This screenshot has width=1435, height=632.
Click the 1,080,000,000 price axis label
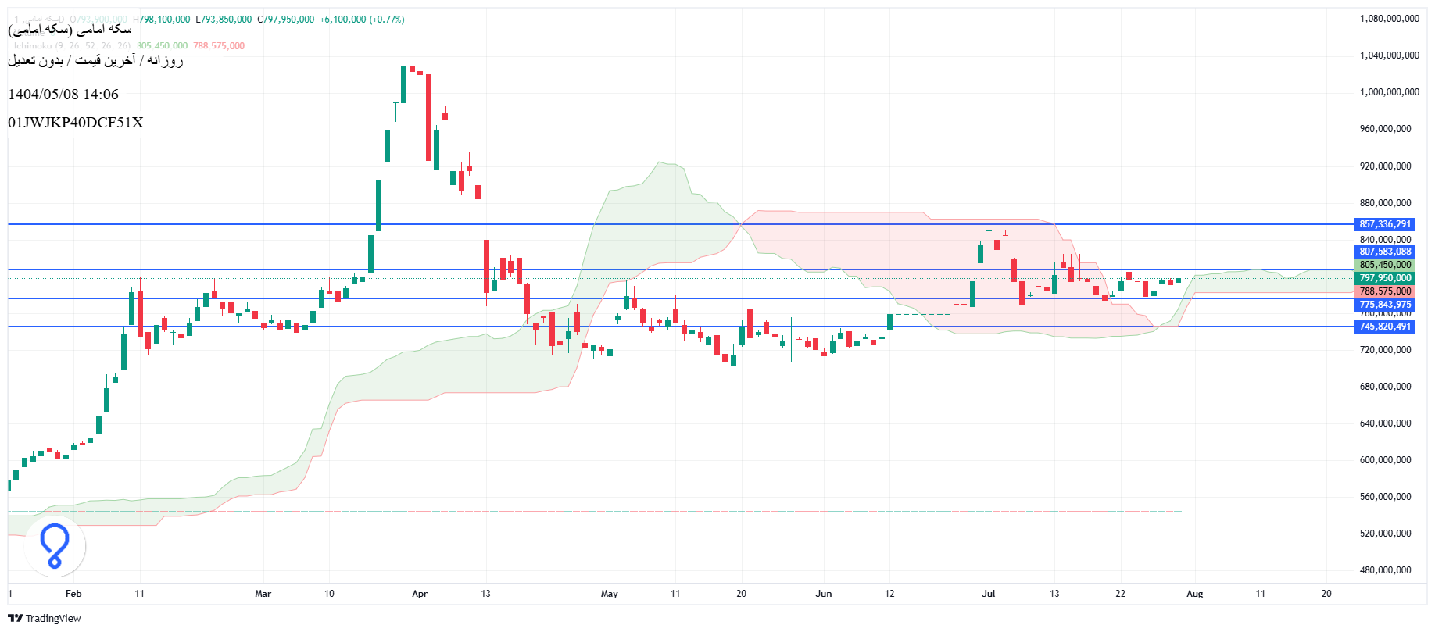click(x=1390, y=19)
